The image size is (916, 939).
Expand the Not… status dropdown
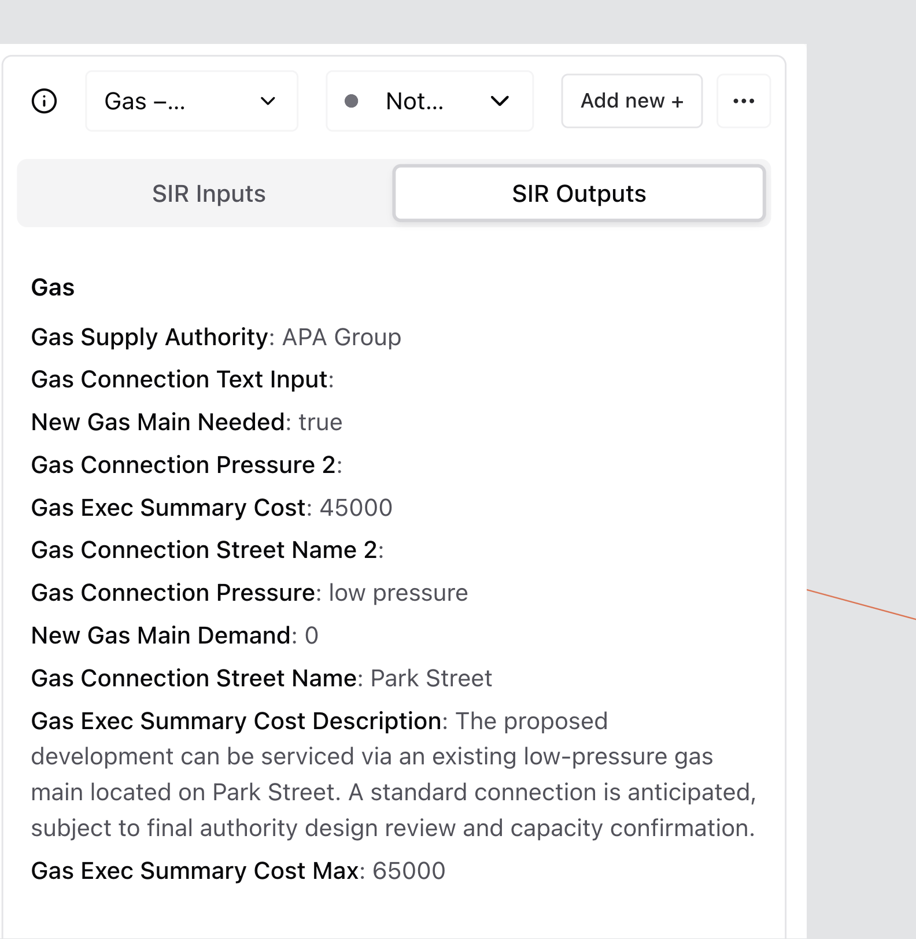click(429, 101)
